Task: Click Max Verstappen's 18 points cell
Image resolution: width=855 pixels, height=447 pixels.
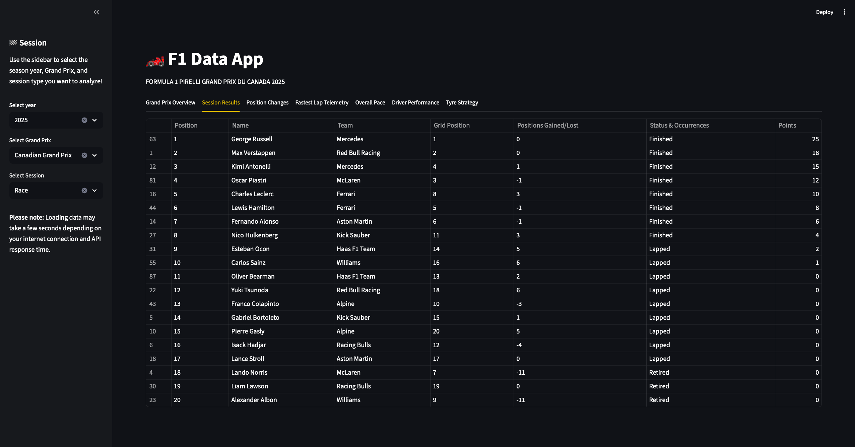Action: click(798, 153)
